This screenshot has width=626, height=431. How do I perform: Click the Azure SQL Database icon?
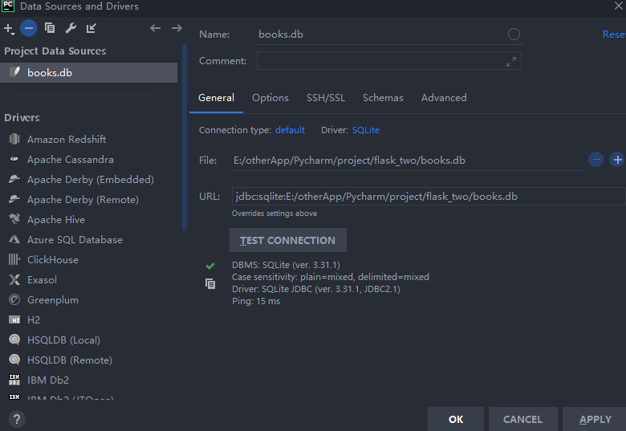pos(14,239)
